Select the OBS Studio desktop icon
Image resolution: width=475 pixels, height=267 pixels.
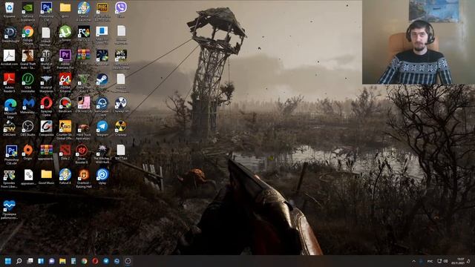tap(27, 129)
